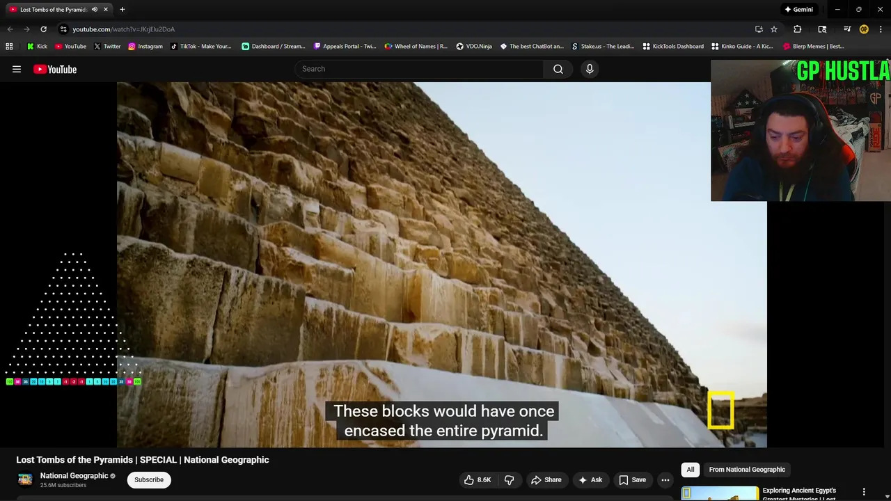
Task: Close the Lost Tombs tab
Action: 106,10
